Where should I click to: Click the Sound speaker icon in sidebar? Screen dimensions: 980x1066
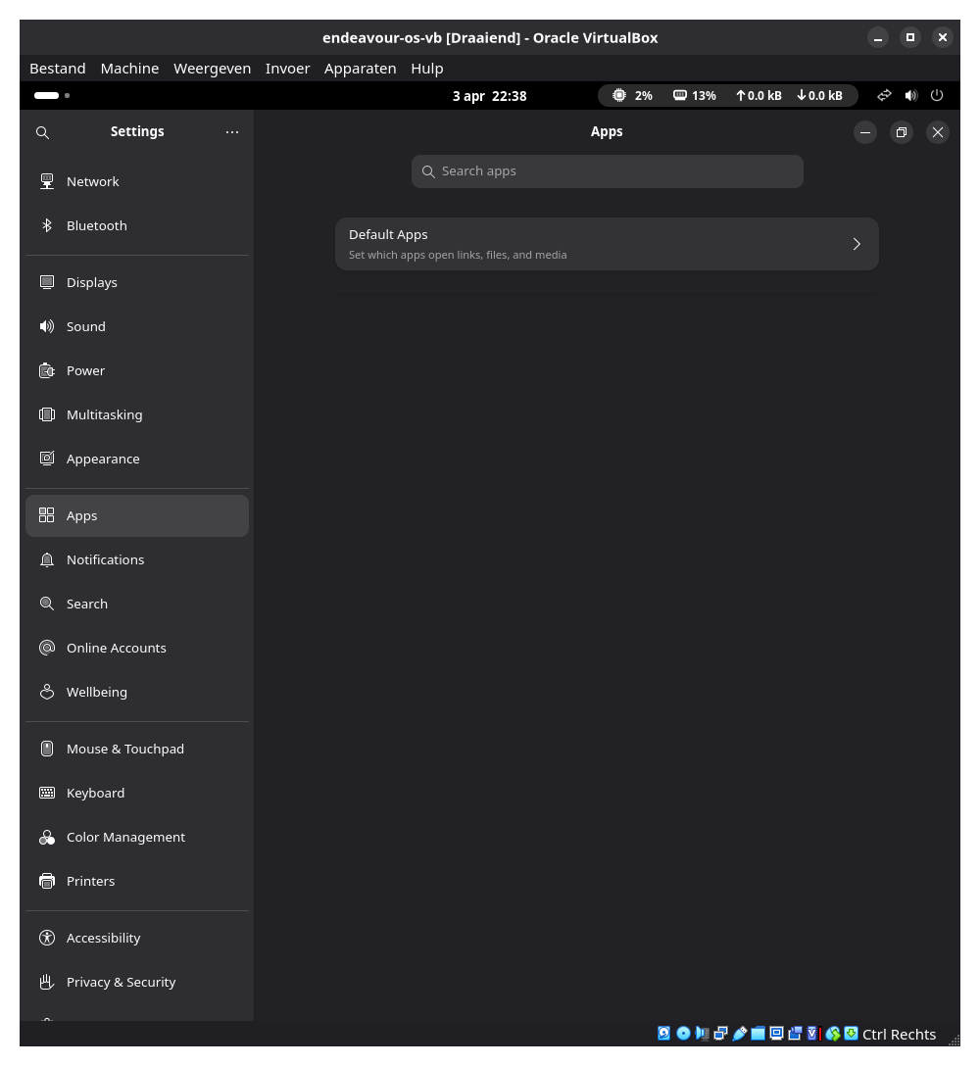(x=47, y=326)
